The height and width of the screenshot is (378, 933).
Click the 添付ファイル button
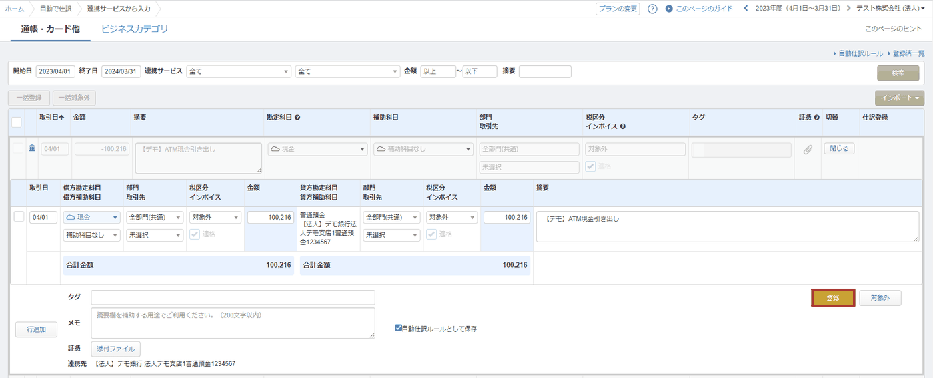(116, 349)
